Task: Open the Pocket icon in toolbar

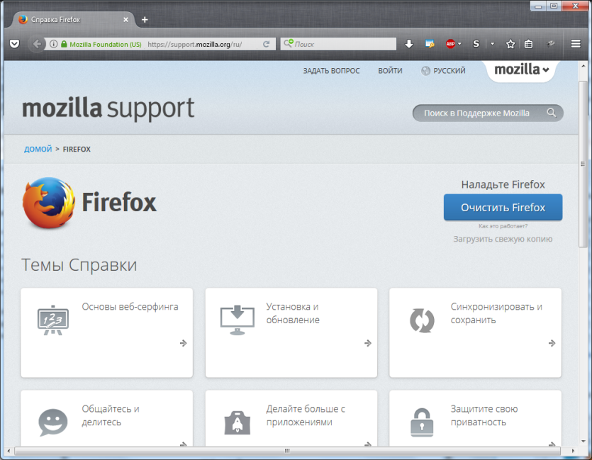Action: click(x=15, y=44)
